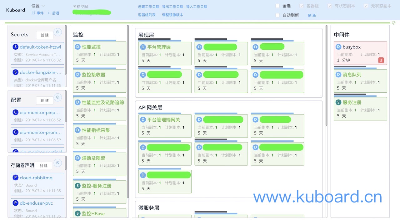The width and height of the screenshot is (400, 224).
Task: Click the D icon of 平台管理端
Action: (x=143, y=47)
